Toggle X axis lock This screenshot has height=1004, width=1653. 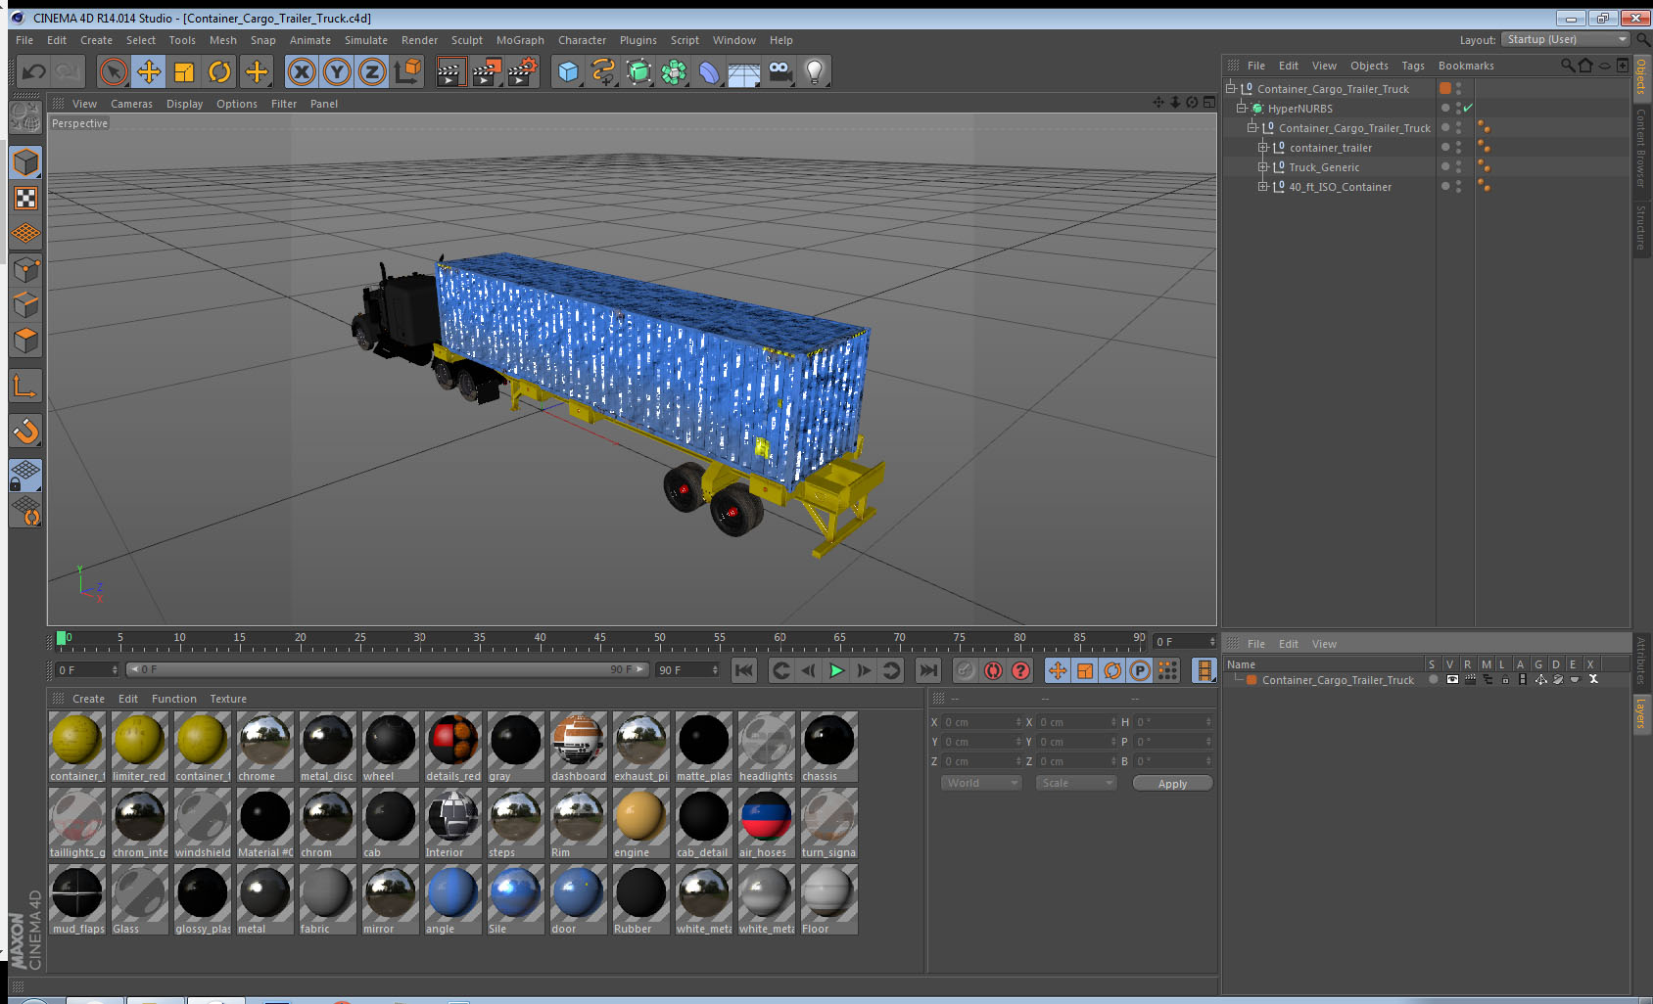tap(302, 71)
